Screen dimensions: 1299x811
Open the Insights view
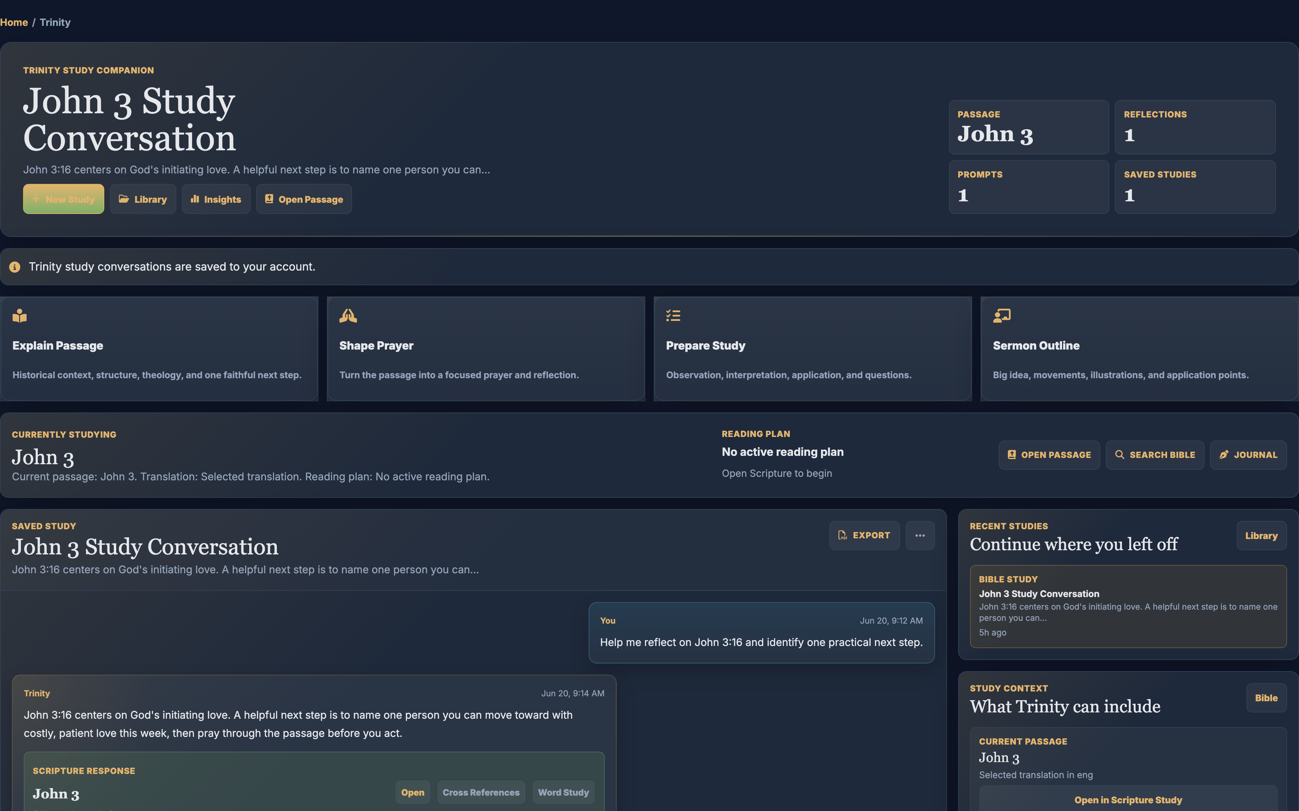[x=216, y=199]
